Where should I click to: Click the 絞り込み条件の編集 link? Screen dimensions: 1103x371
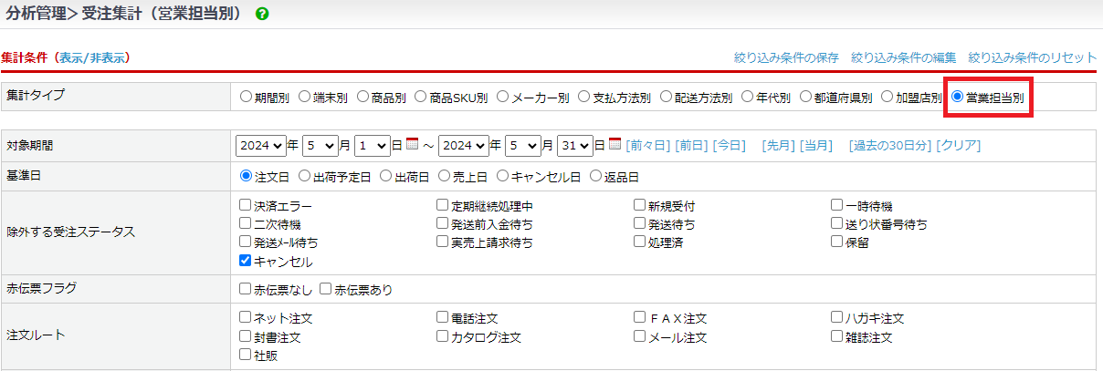pos(903,57)
